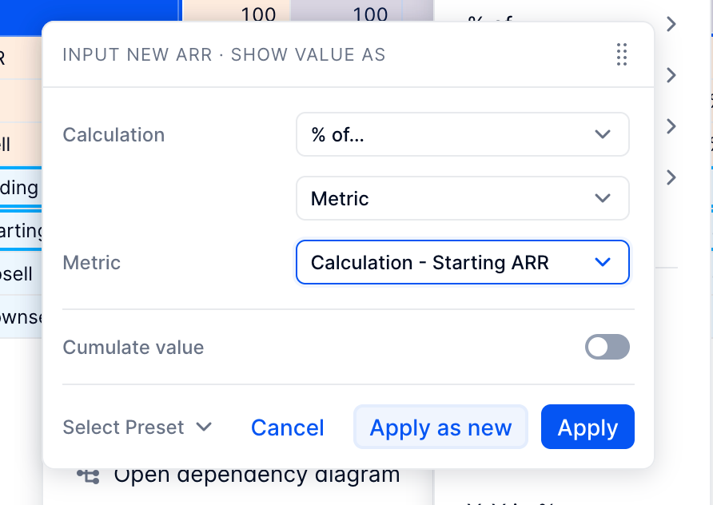This screenshot has width=713, height=505.
Task: Click the Apply as new button
Action: 440,427
